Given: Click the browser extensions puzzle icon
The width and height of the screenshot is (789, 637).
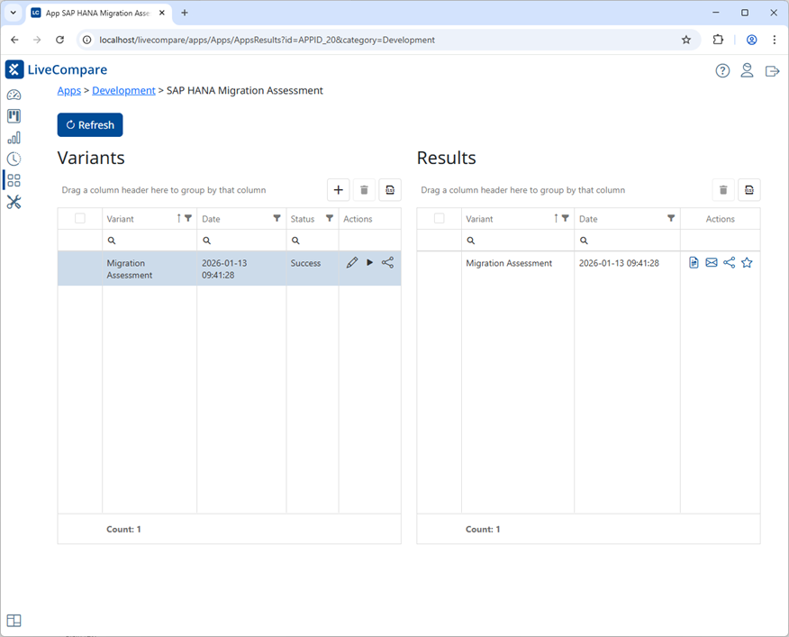Looking at the screenshot, I should tap(718, 40).
